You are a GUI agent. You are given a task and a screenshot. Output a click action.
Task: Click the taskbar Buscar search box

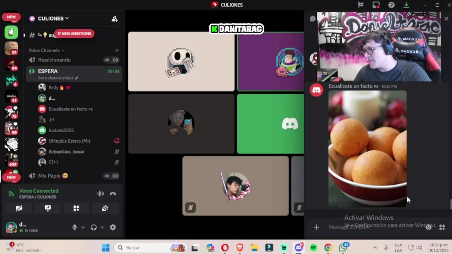(x=151, y=248)
